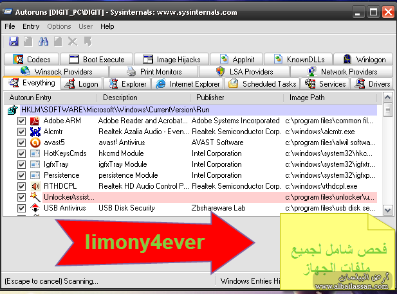Uncheck the Persistence autorun entry
This screenshot has width=397, height=294.
(x=21, y=175)
